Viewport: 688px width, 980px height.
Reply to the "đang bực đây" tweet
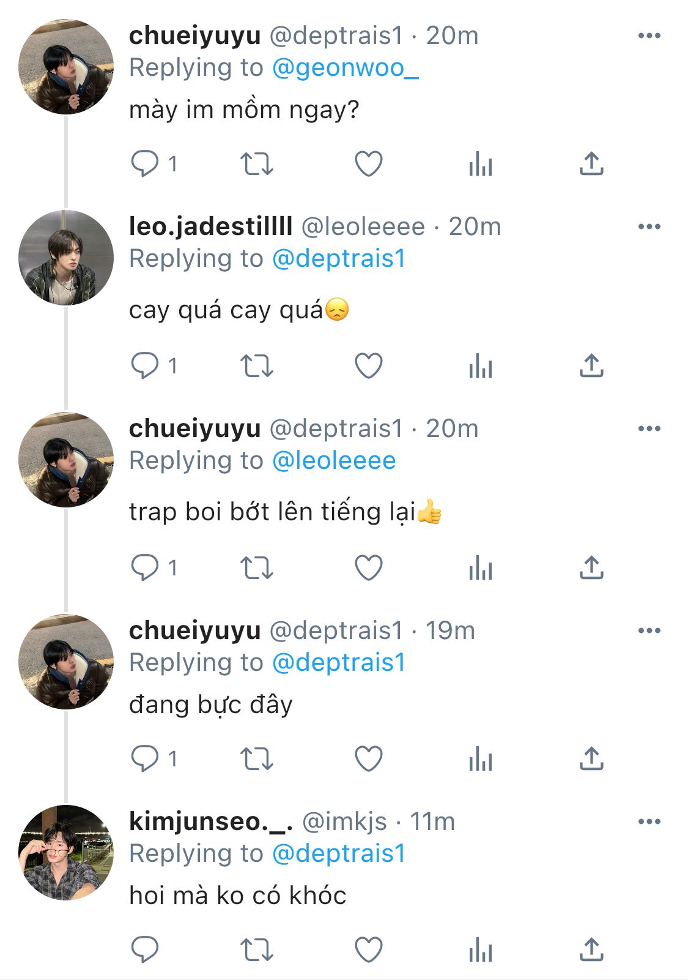tap(145, 759)
